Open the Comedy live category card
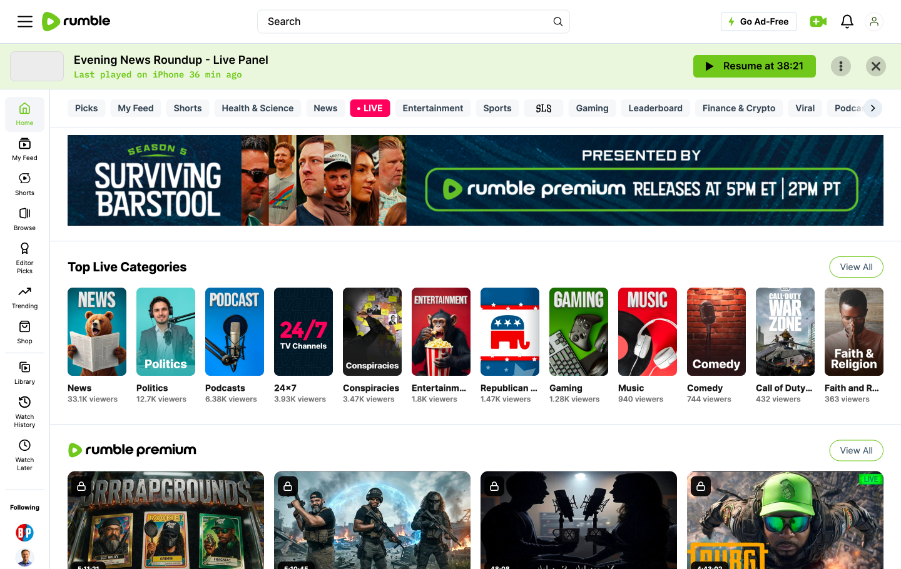The width and height of the screenshot is (901, 569). pos(716,332)
